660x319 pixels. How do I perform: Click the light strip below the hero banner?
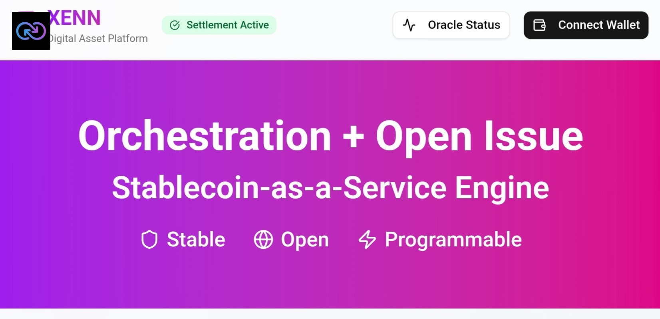(x=330, y=314)
